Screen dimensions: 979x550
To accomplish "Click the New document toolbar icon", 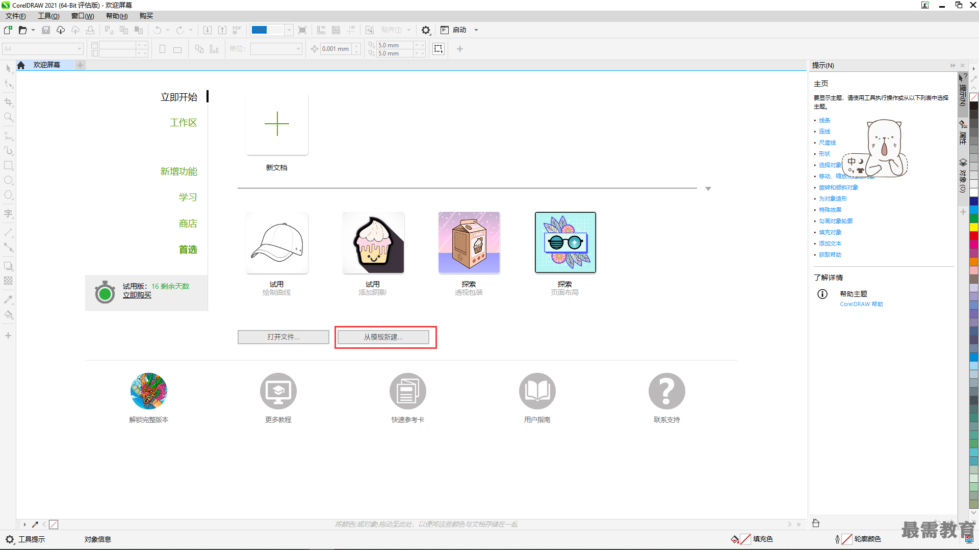I will 8,30.
